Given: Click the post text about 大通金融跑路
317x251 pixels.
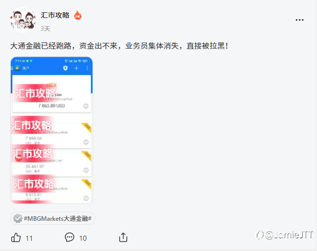Looking at the screenshot, I should (x=119, y=46).
